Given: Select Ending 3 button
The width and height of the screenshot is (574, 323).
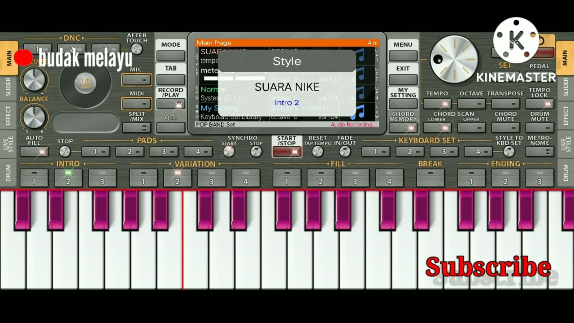Looking at the screenshot, I should point(539,178).
